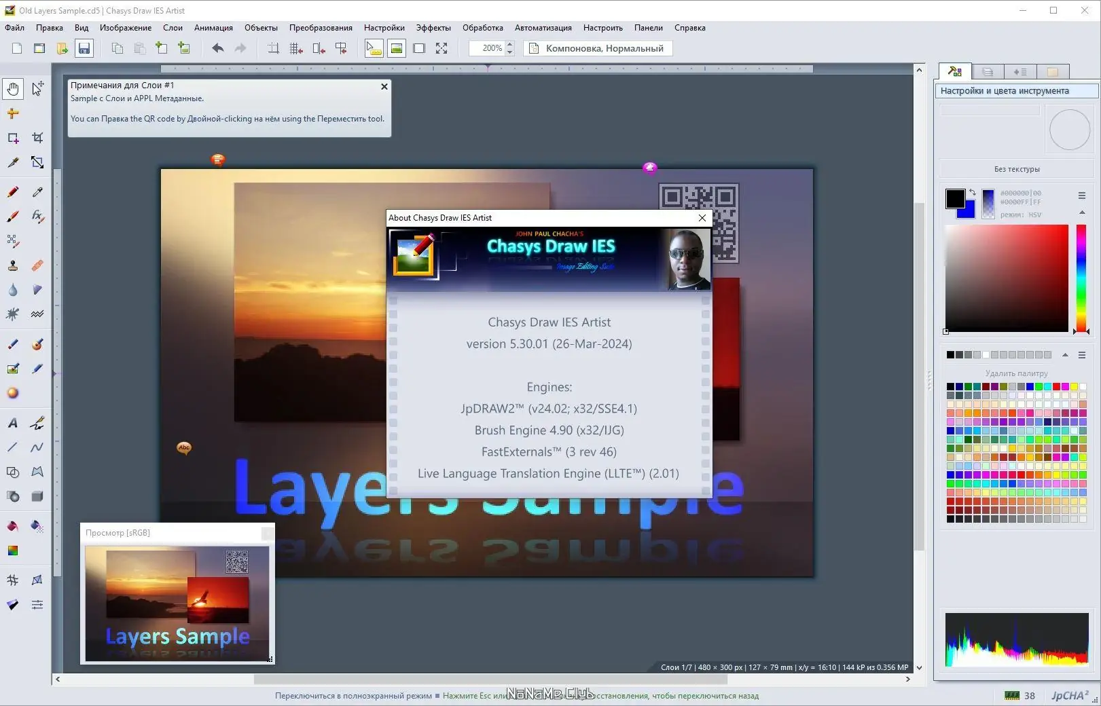Decrease zoom with the down stepper arrow
The image size is (1101, 706).
coord(510,52)
